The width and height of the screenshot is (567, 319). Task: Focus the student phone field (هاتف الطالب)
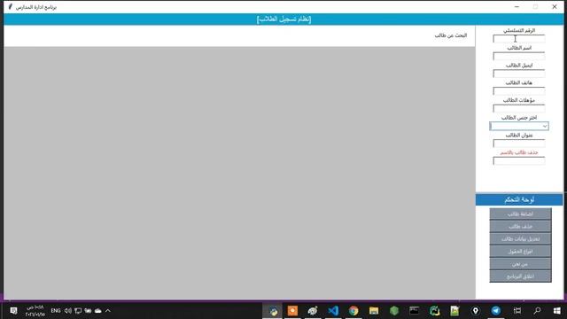tap(519, 90)
